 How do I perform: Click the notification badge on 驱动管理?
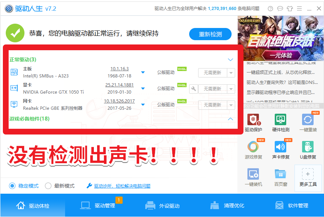[119, 200]
